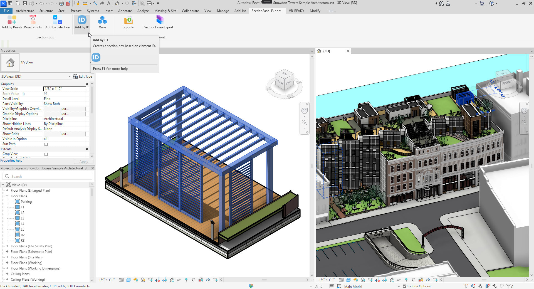Click the Print icon in quick access toolbar
The width and height of the screenshot is (534, 289).
tap(61, 3)
